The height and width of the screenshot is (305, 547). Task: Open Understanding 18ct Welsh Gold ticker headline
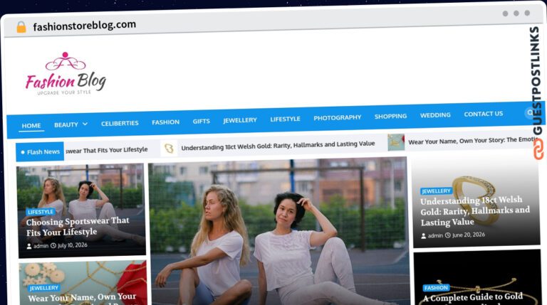pyautogui.click(x=278, y=146)
